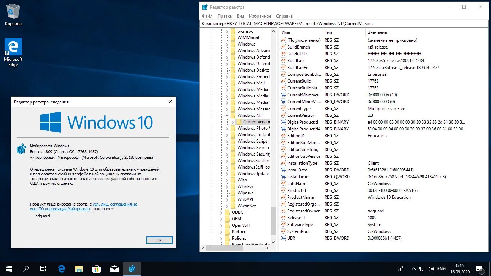Expand the CurrentVersion subkey
The image size is (491, 276).
[x=233, y=122]
